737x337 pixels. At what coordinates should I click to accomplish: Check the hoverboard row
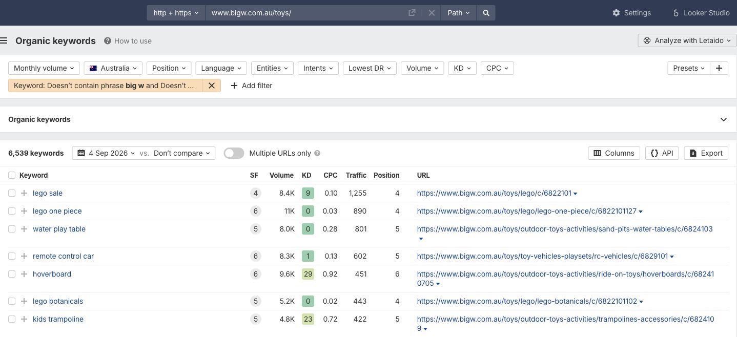(x=12, y=274)
